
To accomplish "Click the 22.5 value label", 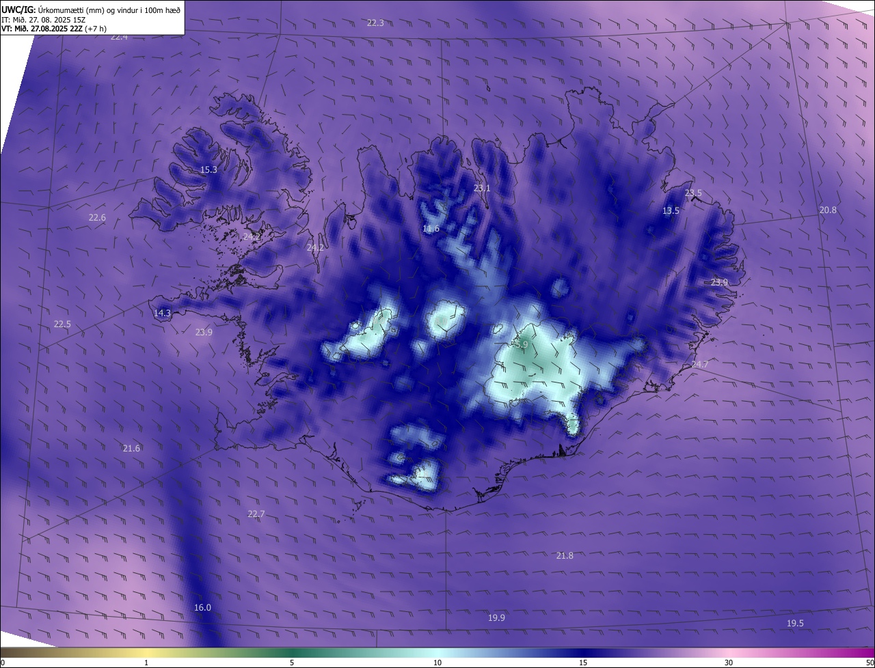I will coord(62,324).
